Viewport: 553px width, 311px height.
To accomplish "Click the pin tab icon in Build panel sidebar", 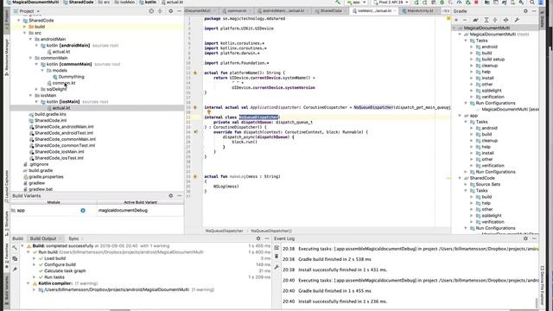I will 15,269.
